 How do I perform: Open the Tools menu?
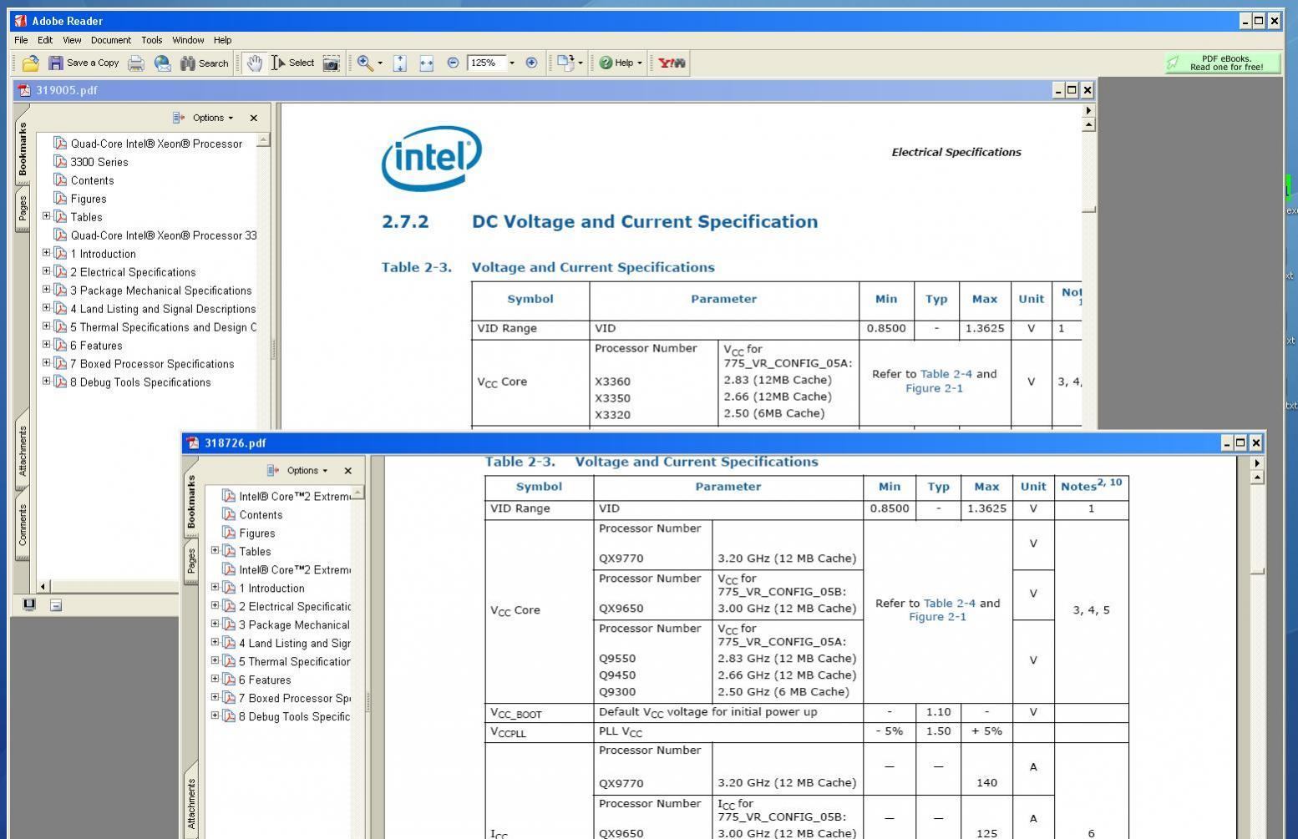pyautogui.click(x=152, y=40)
